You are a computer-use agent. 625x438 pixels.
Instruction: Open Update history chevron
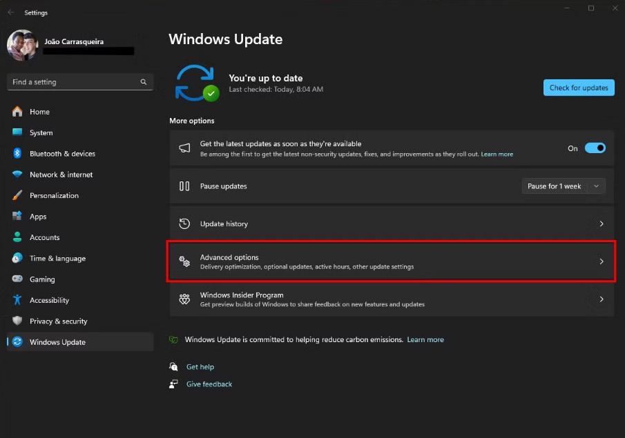602,223
